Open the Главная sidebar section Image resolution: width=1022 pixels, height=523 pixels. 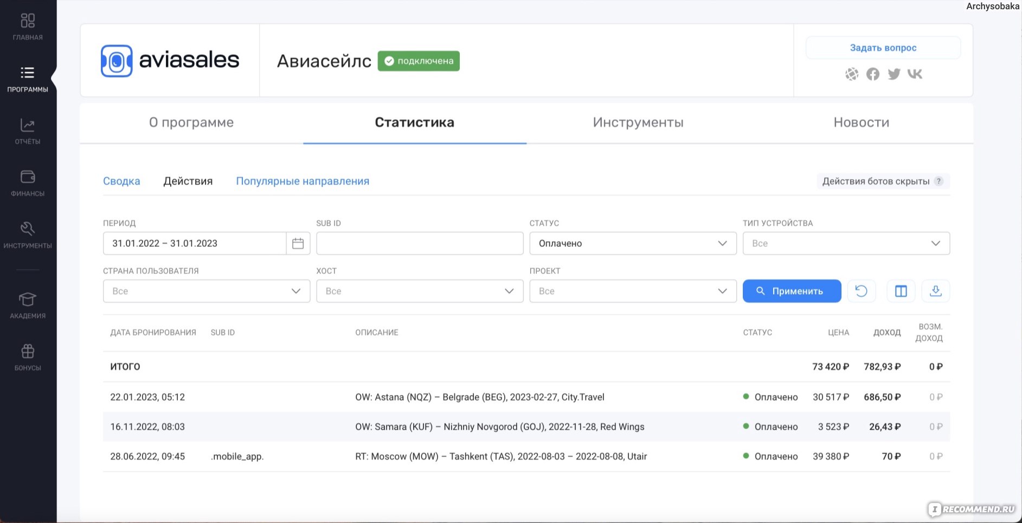(x=28, y=27)
